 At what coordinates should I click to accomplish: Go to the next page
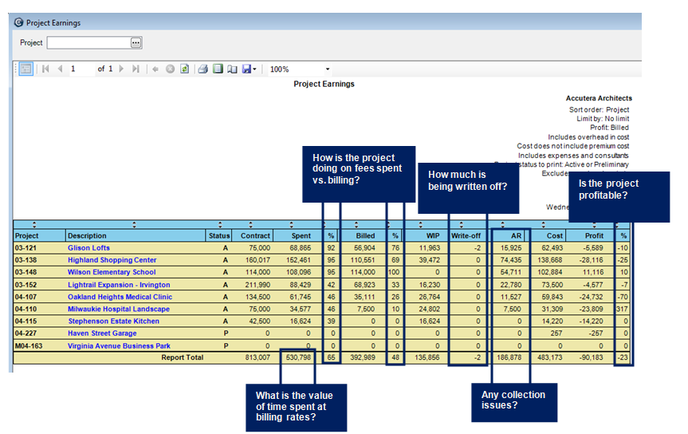click(x=122, y=69)
